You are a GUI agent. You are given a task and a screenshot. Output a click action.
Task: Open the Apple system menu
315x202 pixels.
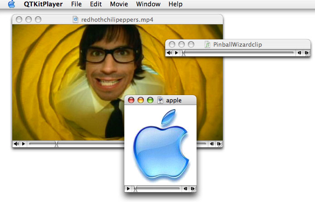[12, 5]
